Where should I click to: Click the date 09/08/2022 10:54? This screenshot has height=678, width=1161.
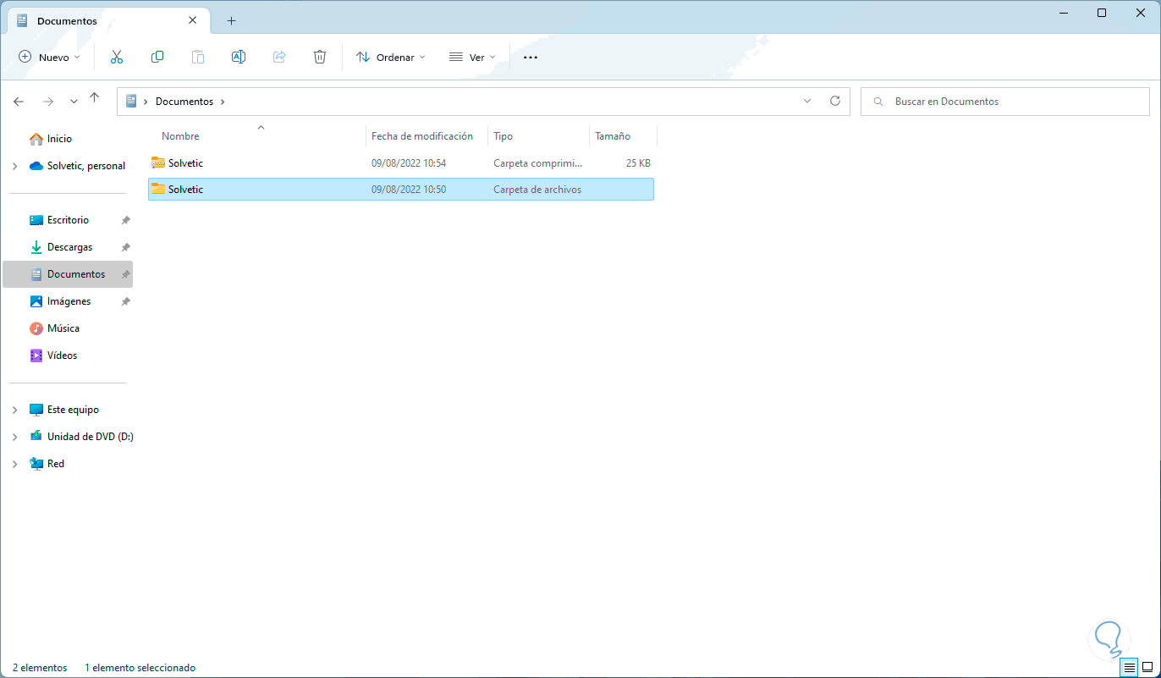click(409, 163)
